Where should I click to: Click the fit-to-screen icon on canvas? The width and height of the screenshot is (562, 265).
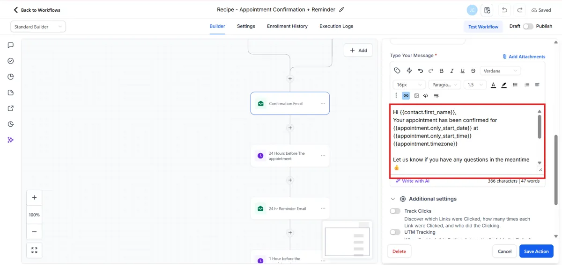[34, 250]
